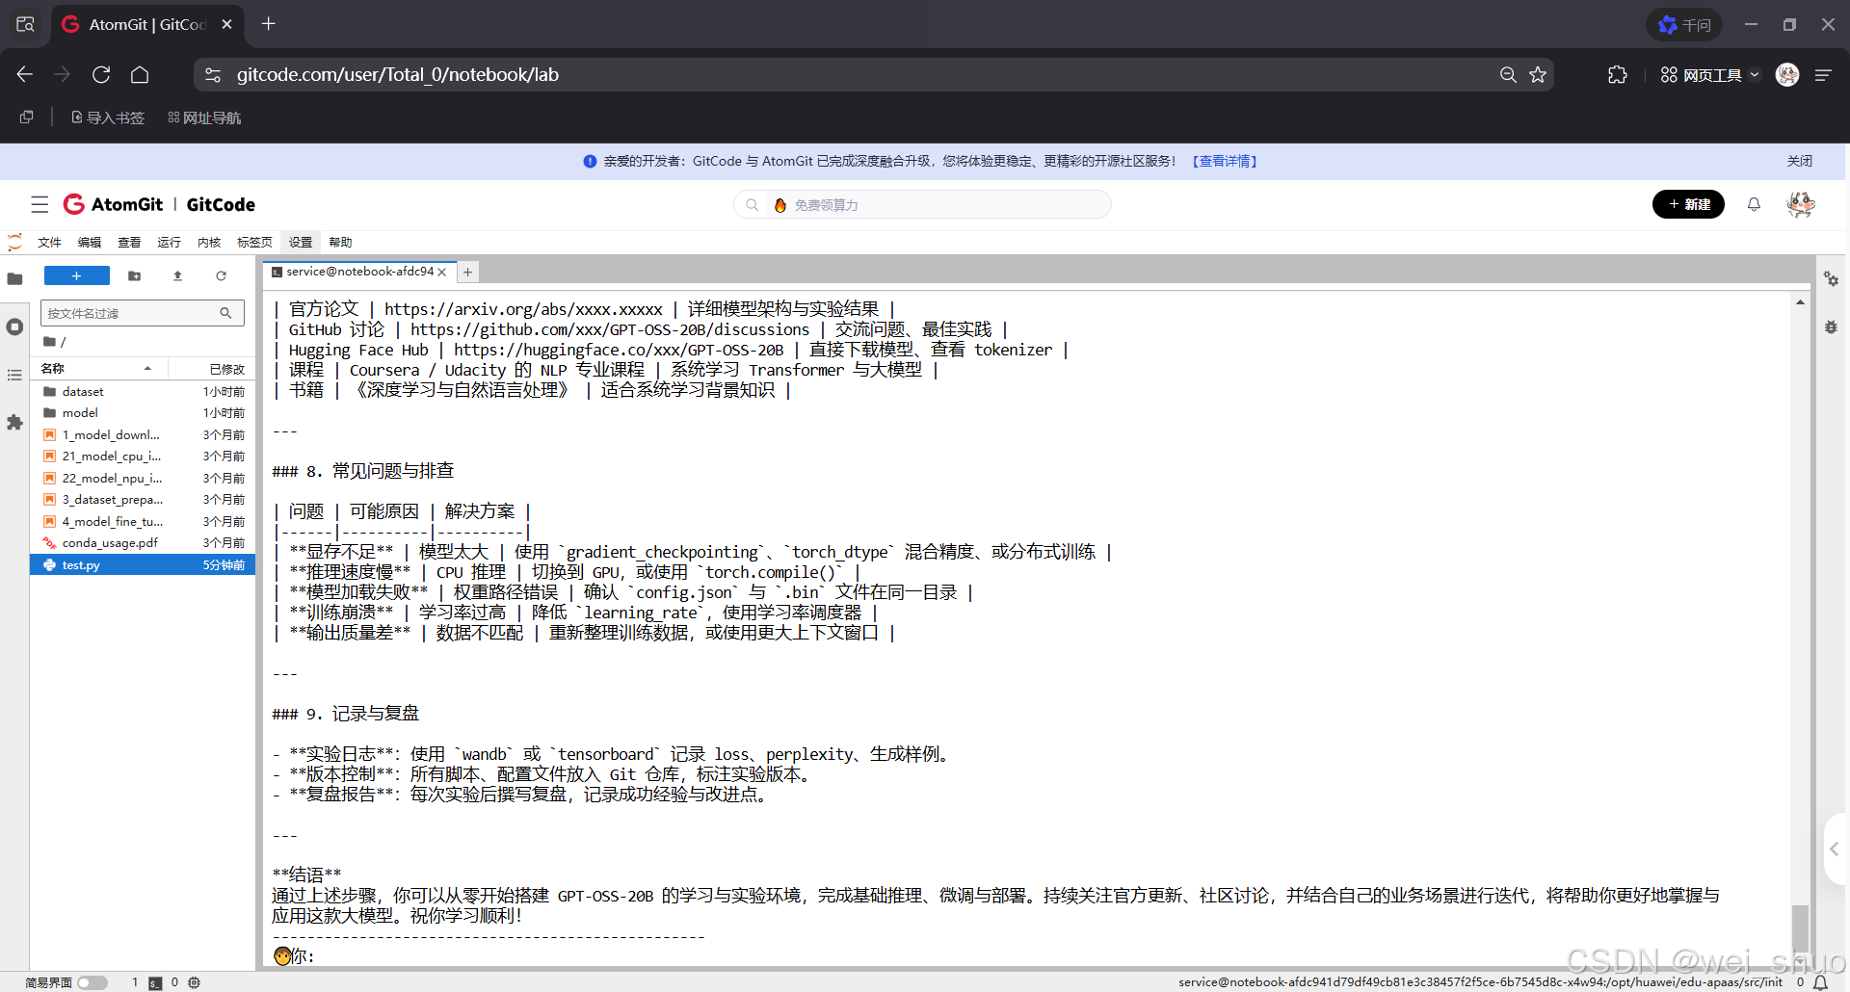Click the AtomGit logo
Image resolution: width=1850 pixels, height=992 pixels.
(113, 204)
